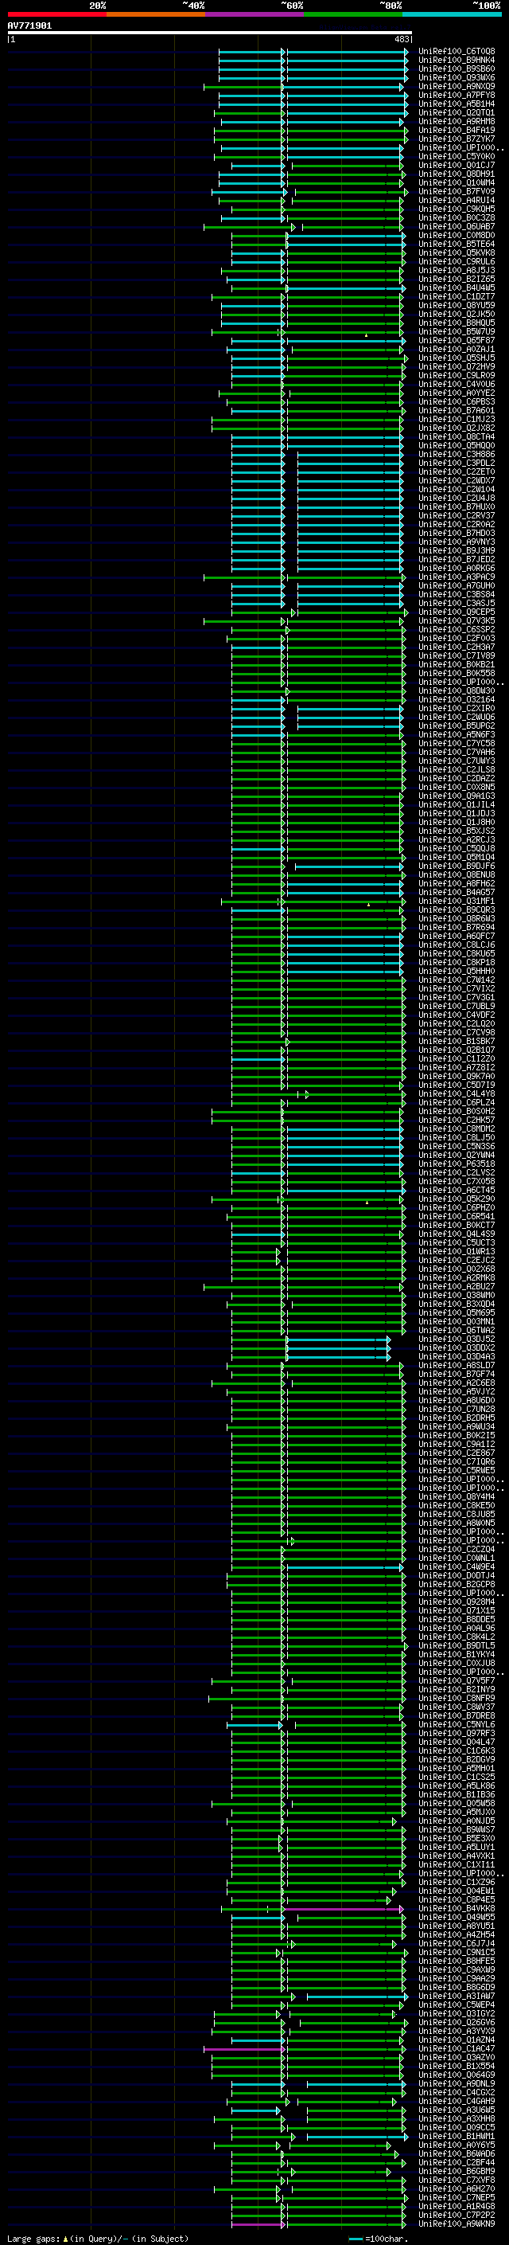Select the UniRef100_B7ZYK7 label
This screenshot has width=509, height=2245.
pos(456,139)
